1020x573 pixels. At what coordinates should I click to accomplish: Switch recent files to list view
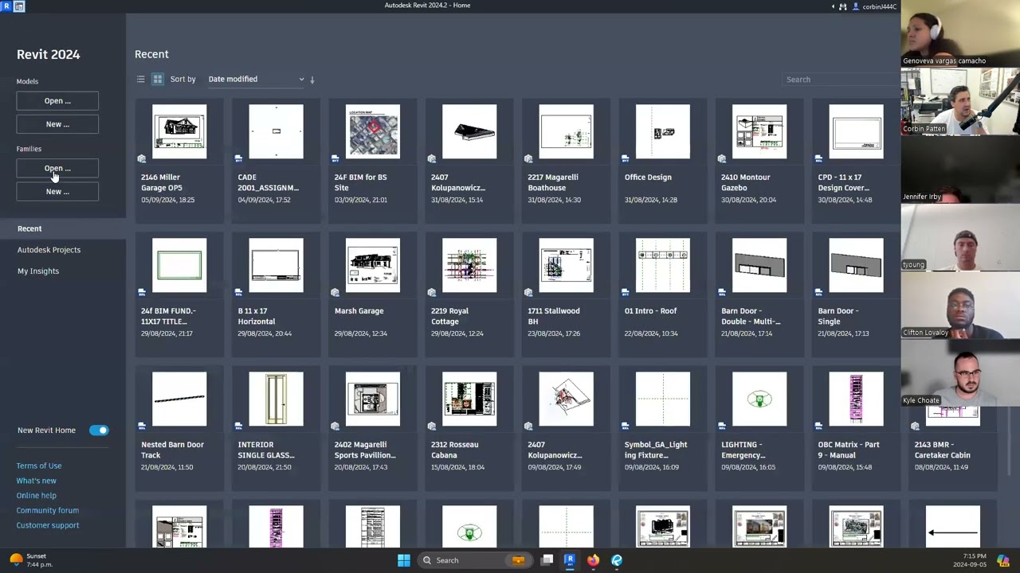pos(140,79)
